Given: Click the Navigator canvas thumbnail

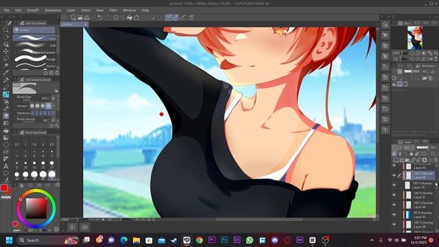Looking at the screenshot, I should tap(414, 38).
